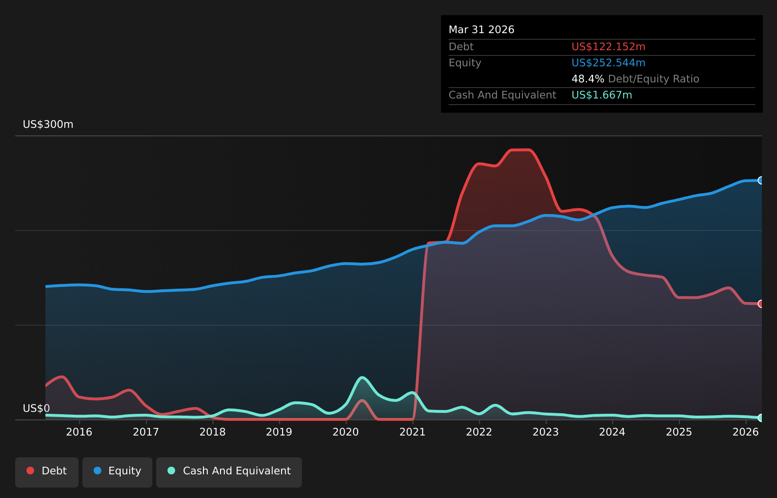Click the 2024 x-axis label
This screenshot has height=498, width=777.
point(612,432)
